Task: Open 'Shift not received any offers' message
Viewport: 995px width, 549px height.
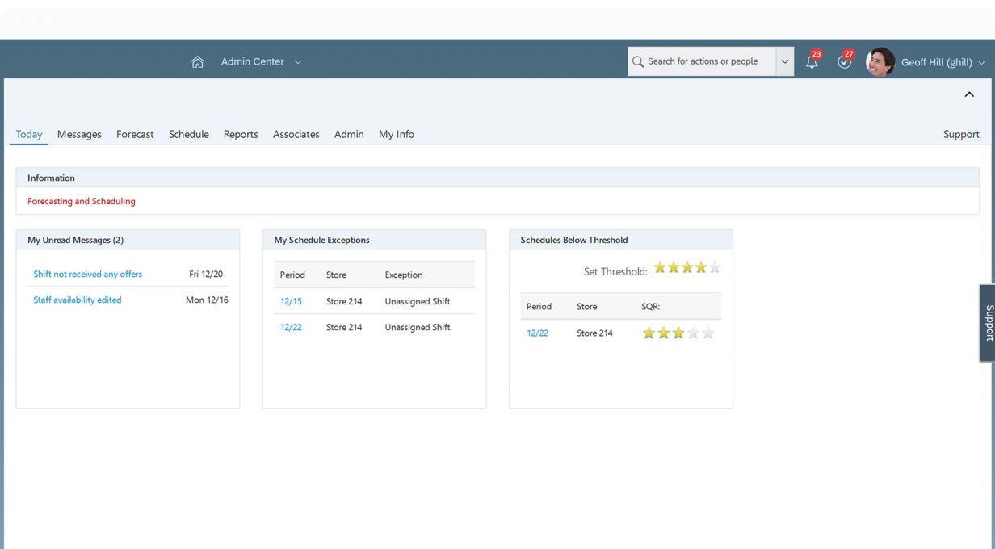Action: [x=87, y=274]
